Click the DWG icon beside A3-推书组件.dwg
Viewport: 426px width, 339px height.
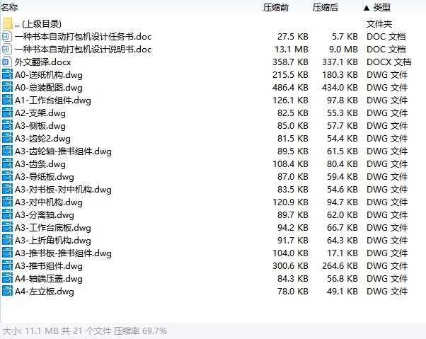(x=7, y=266)
